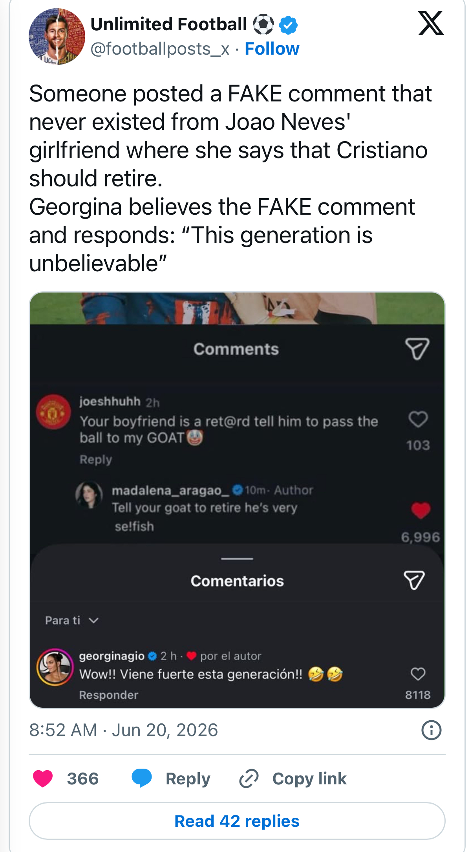Click the blue reply speech bubble icon

142,778
